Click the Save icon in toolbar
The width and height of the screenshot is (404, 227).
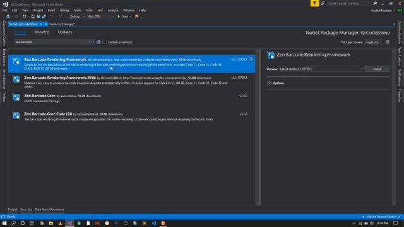point(39,16)
